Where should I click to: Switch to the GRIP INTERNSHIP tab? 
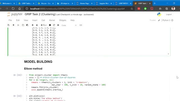tap(123, 3)
